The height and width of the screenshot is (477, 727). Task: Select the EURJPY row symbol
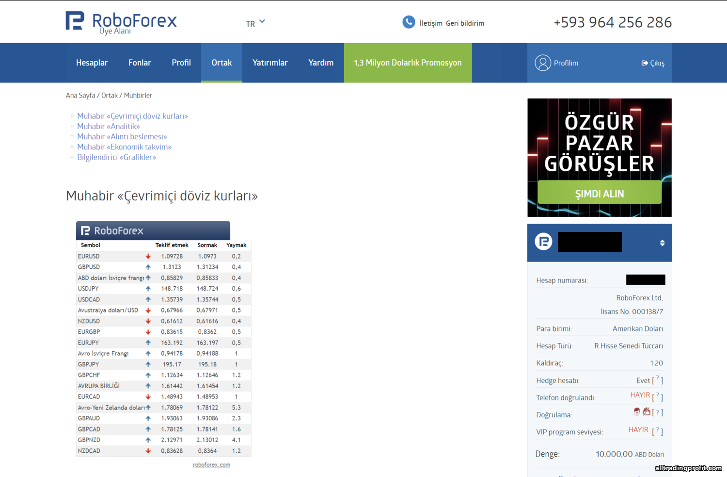coord(88,343)
